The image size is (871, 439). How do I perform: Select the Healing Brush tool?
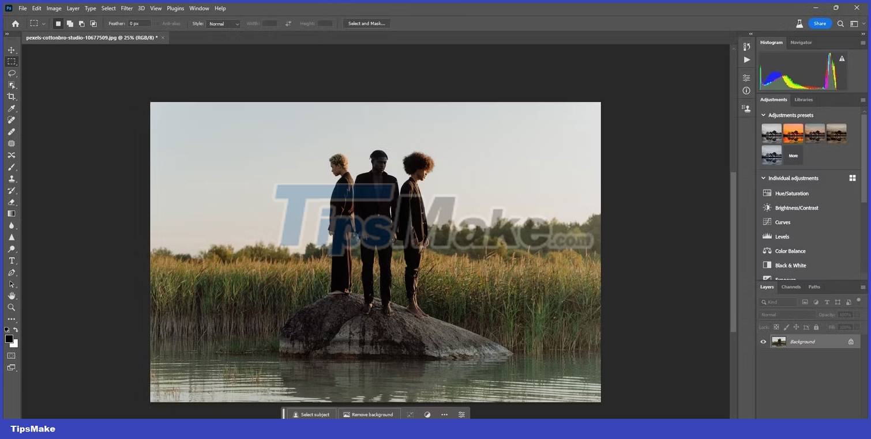click(x=12, y=131)
